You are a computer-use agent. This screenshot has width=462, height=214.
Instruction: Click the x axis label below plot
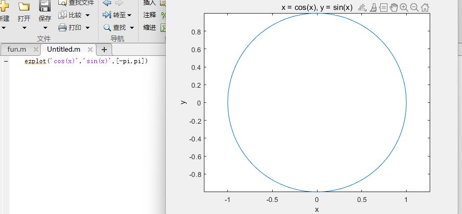point(317,210)
